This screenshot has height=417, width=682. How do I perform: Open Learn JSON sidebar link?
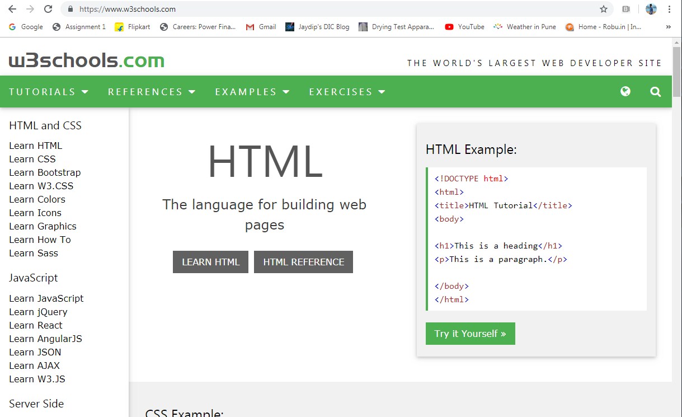(x=35, y=352)
